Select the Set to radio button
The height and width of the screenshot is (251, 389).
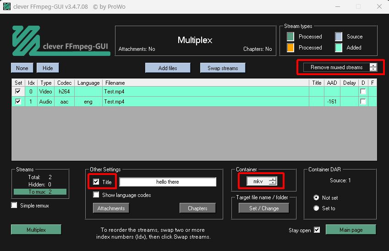(x=316, y=208)
